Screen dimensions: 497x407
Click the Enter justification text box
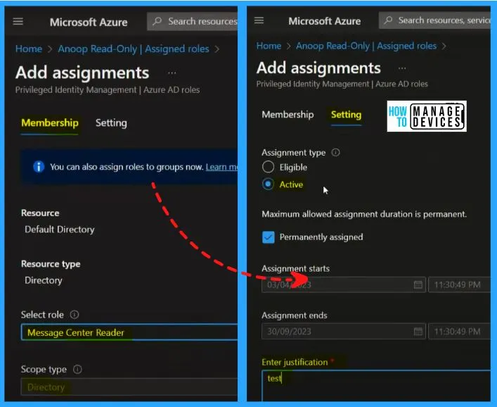376,386
